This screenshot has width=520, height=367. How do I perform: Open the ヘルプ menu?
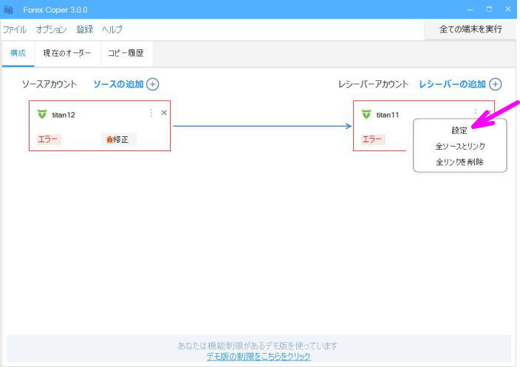click(x=112, y=29)
